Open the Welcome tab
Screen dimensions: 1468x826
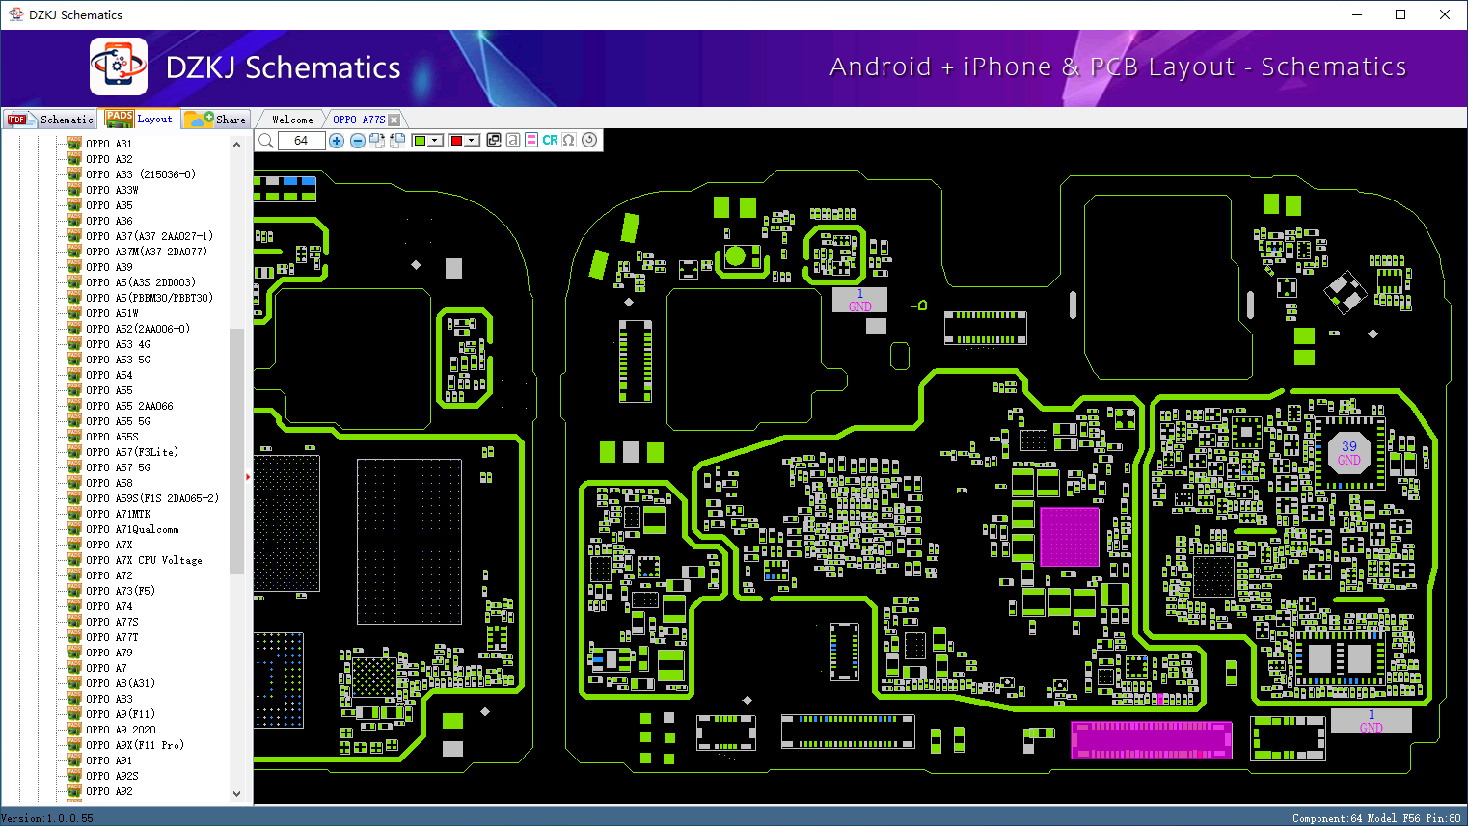click(x=291, y=120)
